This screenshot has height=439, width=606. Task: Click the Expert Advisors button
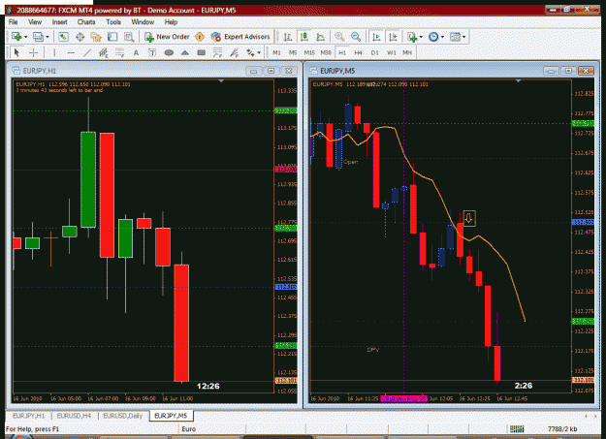point(240,37)
